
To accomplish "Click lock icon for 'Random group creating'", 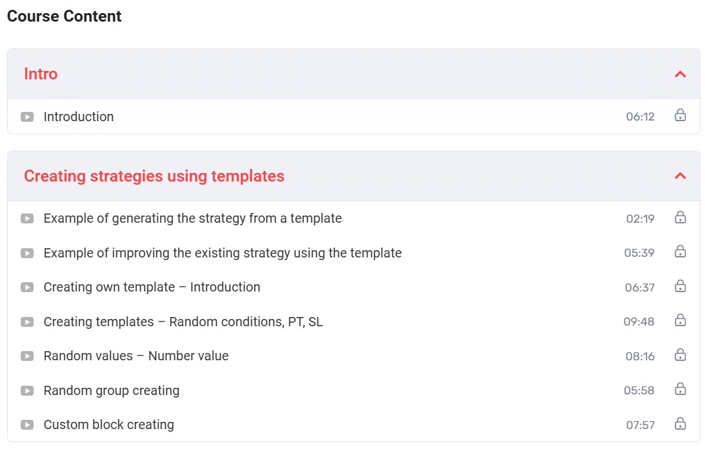I will point(680,389).
